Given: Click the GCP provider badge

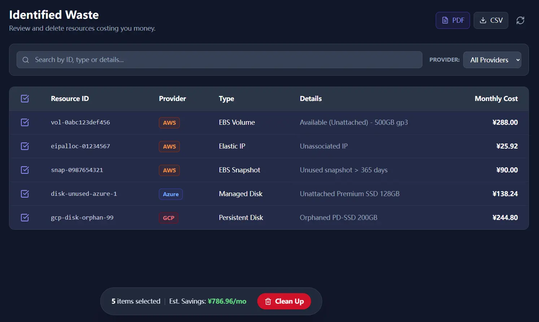Looking at the screenshot, I should click(169, 218).
